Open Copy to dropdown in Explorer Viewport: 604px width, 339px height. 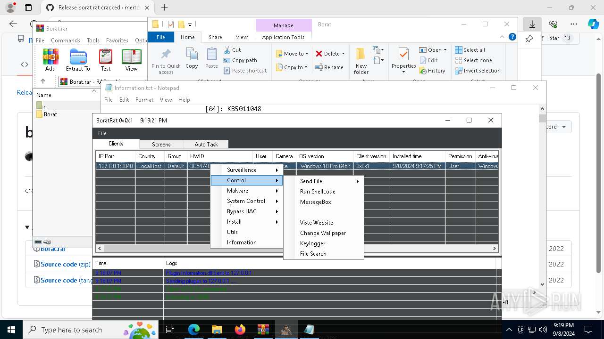pos(292,67)
